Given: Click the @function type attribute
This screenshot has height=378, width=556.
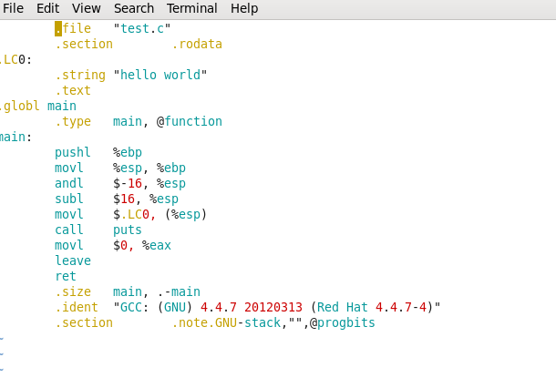Looking at the screenshot, I should (x=190, y=121).
